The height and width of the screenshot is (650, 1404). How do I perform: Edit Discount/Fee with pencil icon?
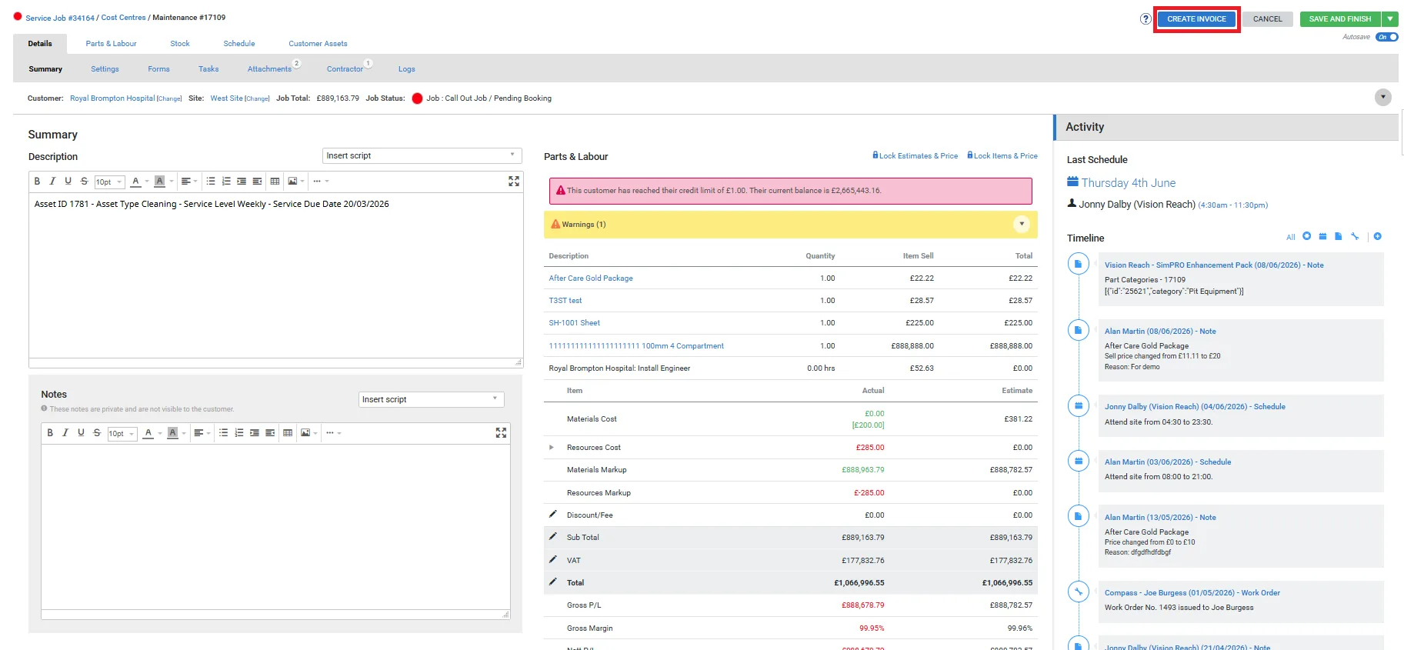552,514
